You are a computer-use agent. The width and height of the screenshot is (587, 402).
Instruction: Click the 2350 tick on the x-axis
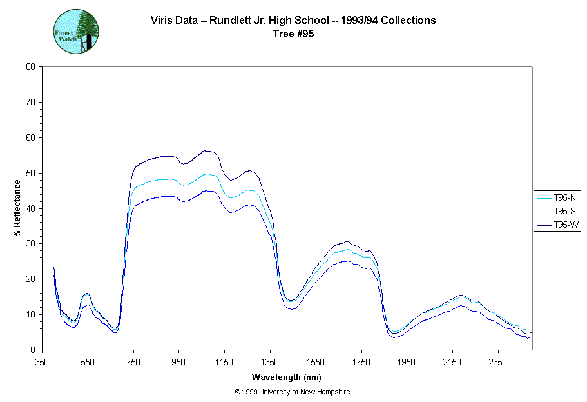point(497,362)
